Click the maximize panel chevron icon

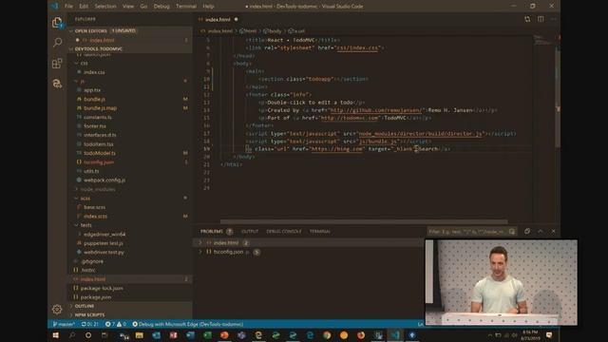(x=541, y=231)
